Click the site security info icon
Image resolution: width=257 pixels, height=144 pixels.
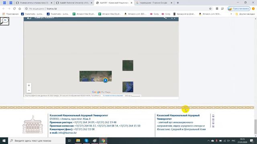[x=26, y=9]
